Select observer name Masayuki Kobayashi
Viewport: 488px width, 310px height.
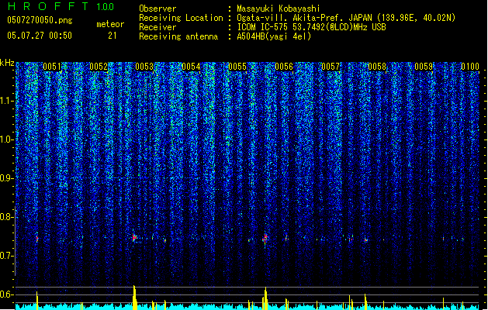[x=279, y=9]
